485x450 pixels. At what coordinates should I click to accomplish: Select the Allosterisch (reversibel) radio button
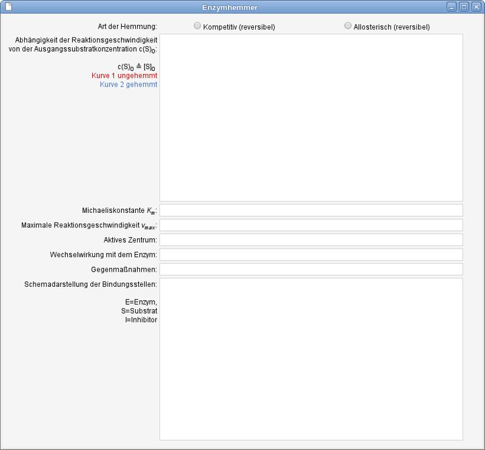pyautogui.click(x=348, y=26)
